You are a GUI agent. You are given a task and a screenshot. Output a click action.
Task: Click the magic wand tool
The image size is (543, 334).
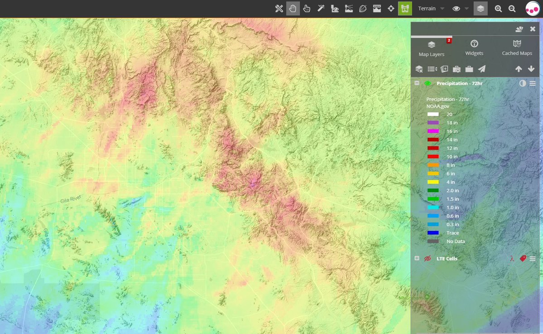pyautogui.click(x=321, y=9)
